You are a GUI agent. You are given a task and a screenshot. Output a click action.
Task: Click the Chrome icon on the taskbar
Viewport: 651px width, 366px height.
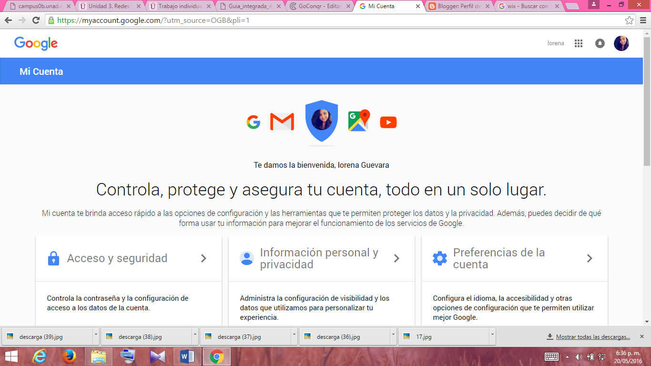(x=217, y=356)
